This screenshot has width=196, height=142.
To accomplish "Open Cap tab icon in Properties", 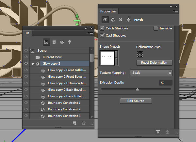I will point(121,20).
